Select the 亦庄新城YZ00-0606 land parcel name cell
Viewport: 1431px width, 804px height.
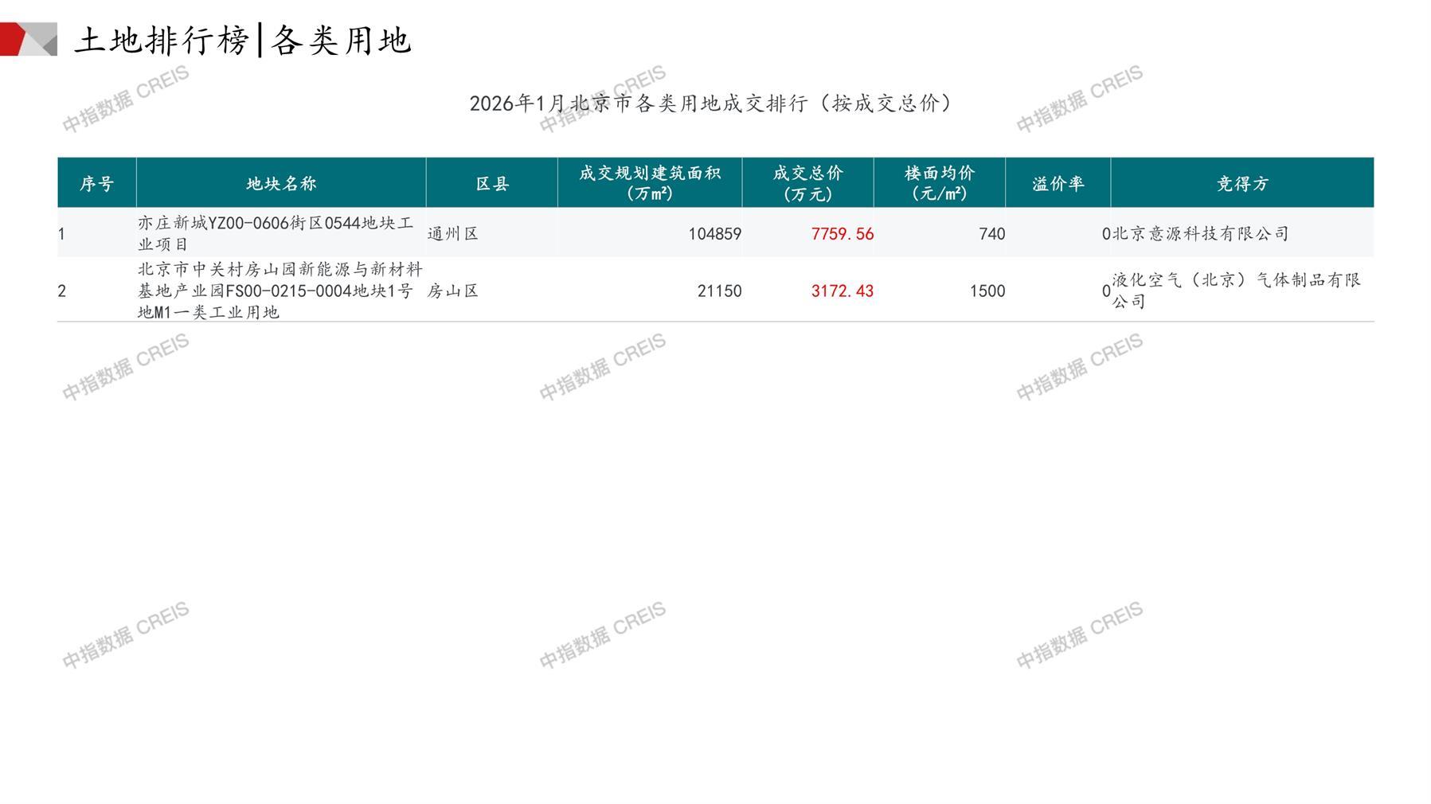tap(276, 233)
